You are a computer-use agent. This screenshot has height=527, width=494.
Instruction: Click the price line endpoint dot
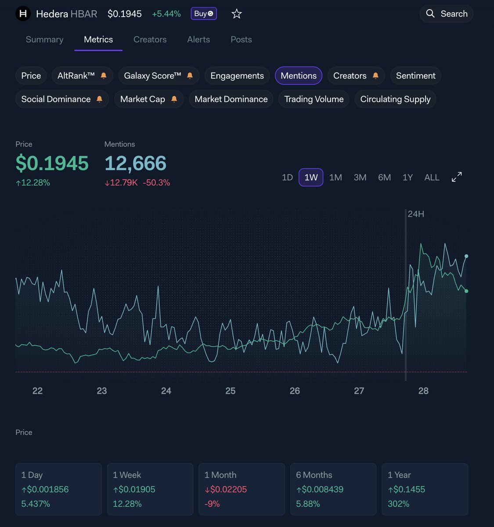tap(466, 291)
